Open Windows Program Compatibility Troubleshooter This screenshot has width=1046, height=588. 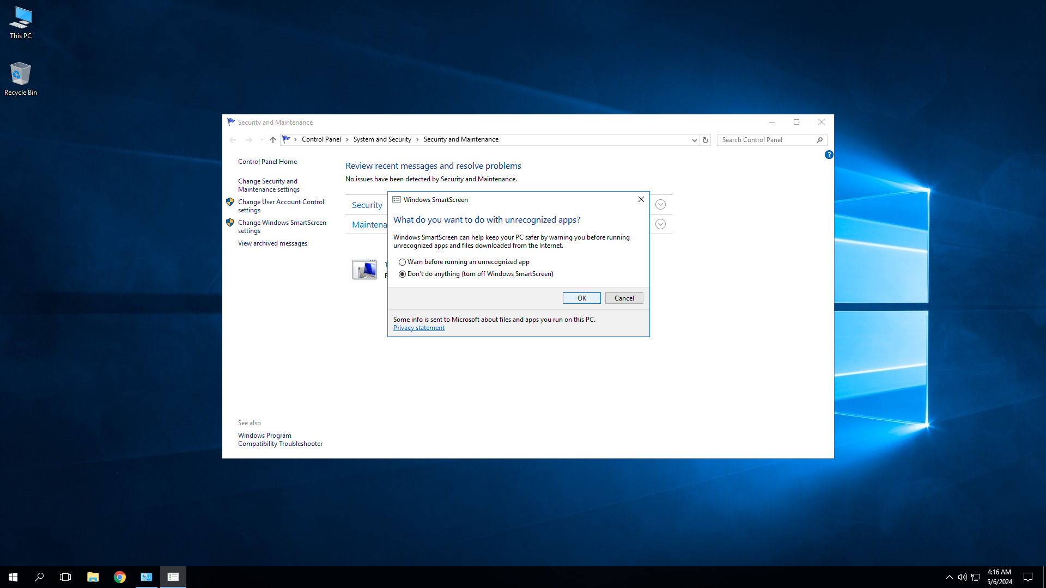(280, 439)
